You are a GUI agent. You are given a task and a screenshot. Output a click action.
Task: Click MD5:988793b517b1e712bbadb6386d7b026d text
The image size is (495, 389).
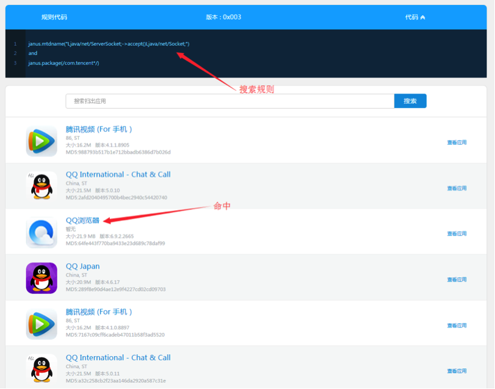(118, 152)
